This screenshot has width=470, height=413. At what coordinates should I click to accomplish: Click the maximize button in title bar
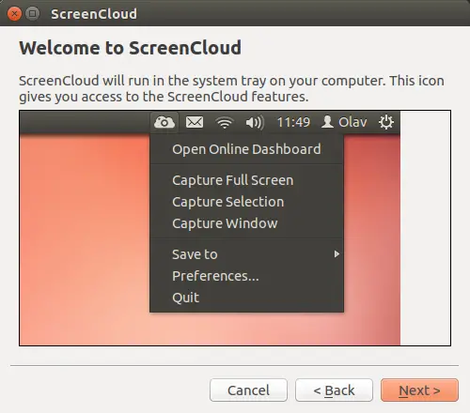pyautogui.click(x=32, y=14)
